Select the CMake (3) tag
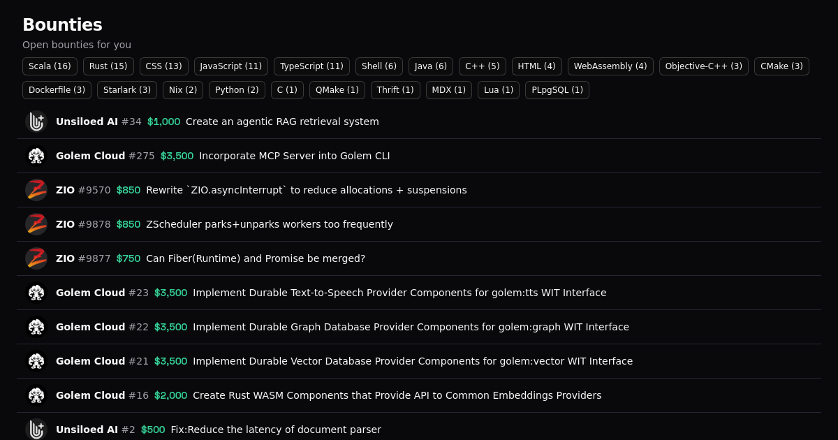 (x=781, y=66)
